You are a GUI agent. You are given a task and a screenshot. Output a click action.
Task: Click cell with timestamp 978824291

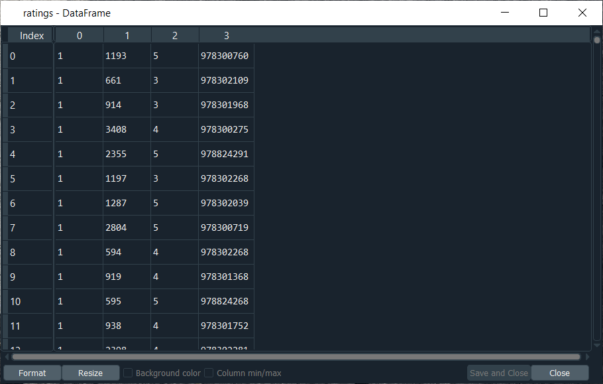coord(225,155)
